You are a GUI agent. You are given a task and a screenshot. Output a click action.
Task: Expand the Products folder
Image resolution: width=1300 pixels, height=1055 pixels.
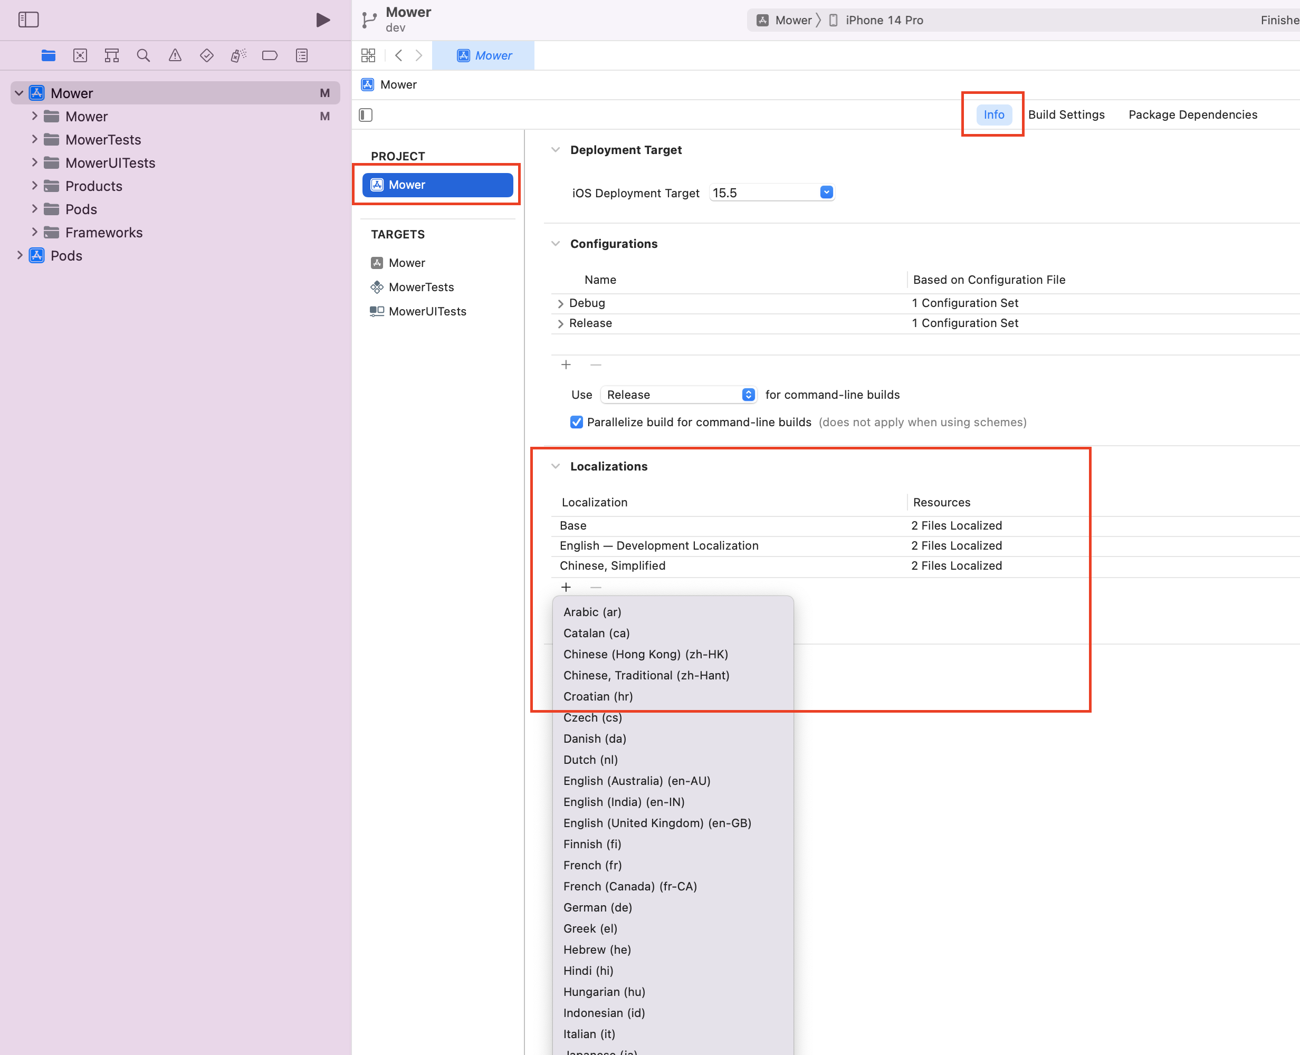tap(35, 185)
